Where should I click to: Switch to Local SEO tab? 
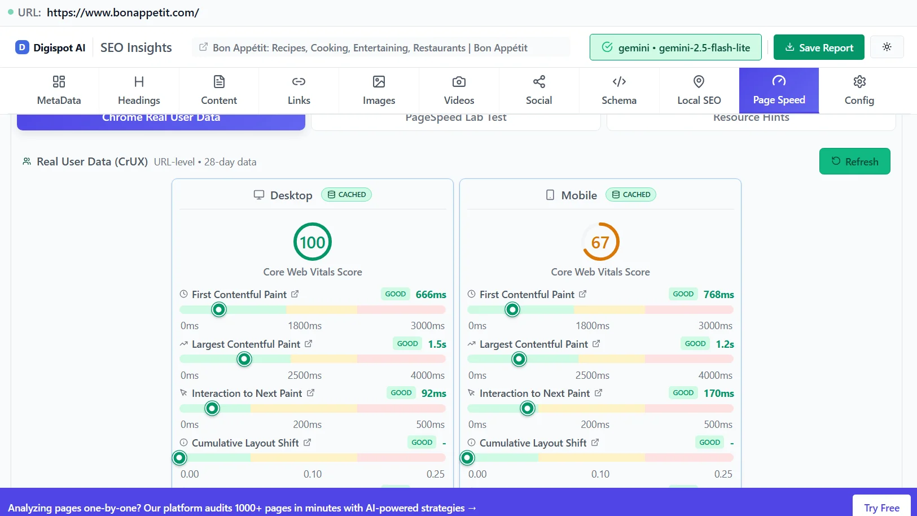pos(699,91)
